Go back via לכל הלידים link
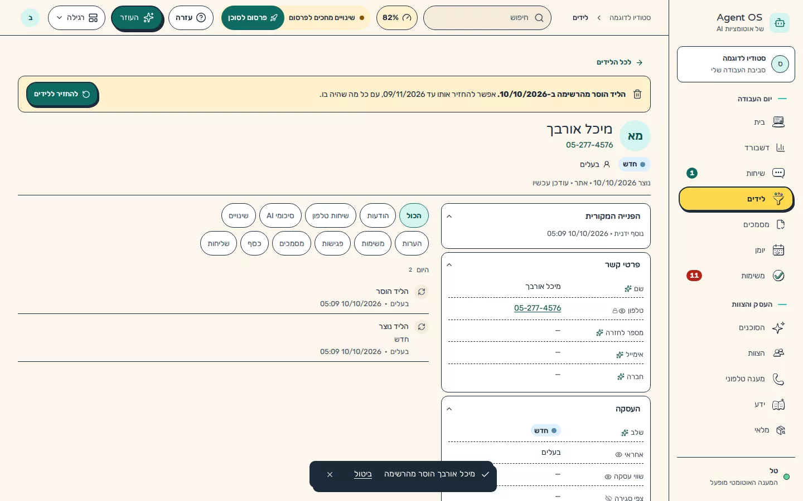The image size is (803, 501). pyautogui.click(x=620, y=62)
